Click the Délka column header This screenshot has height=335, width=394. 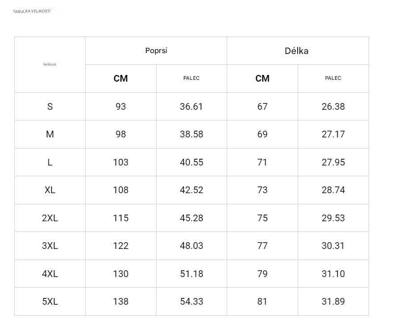pos(297,51)
